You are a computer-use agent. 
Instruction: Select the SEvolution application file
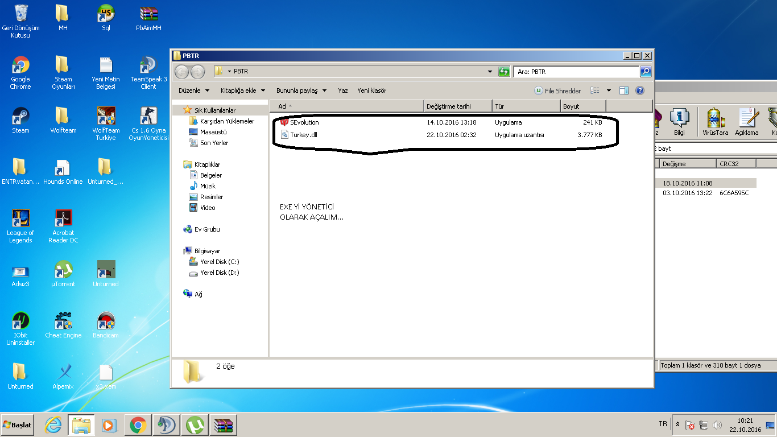coord(441,122)
